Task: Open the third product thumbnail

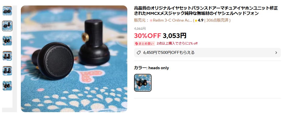Action: tap(7, 41)
